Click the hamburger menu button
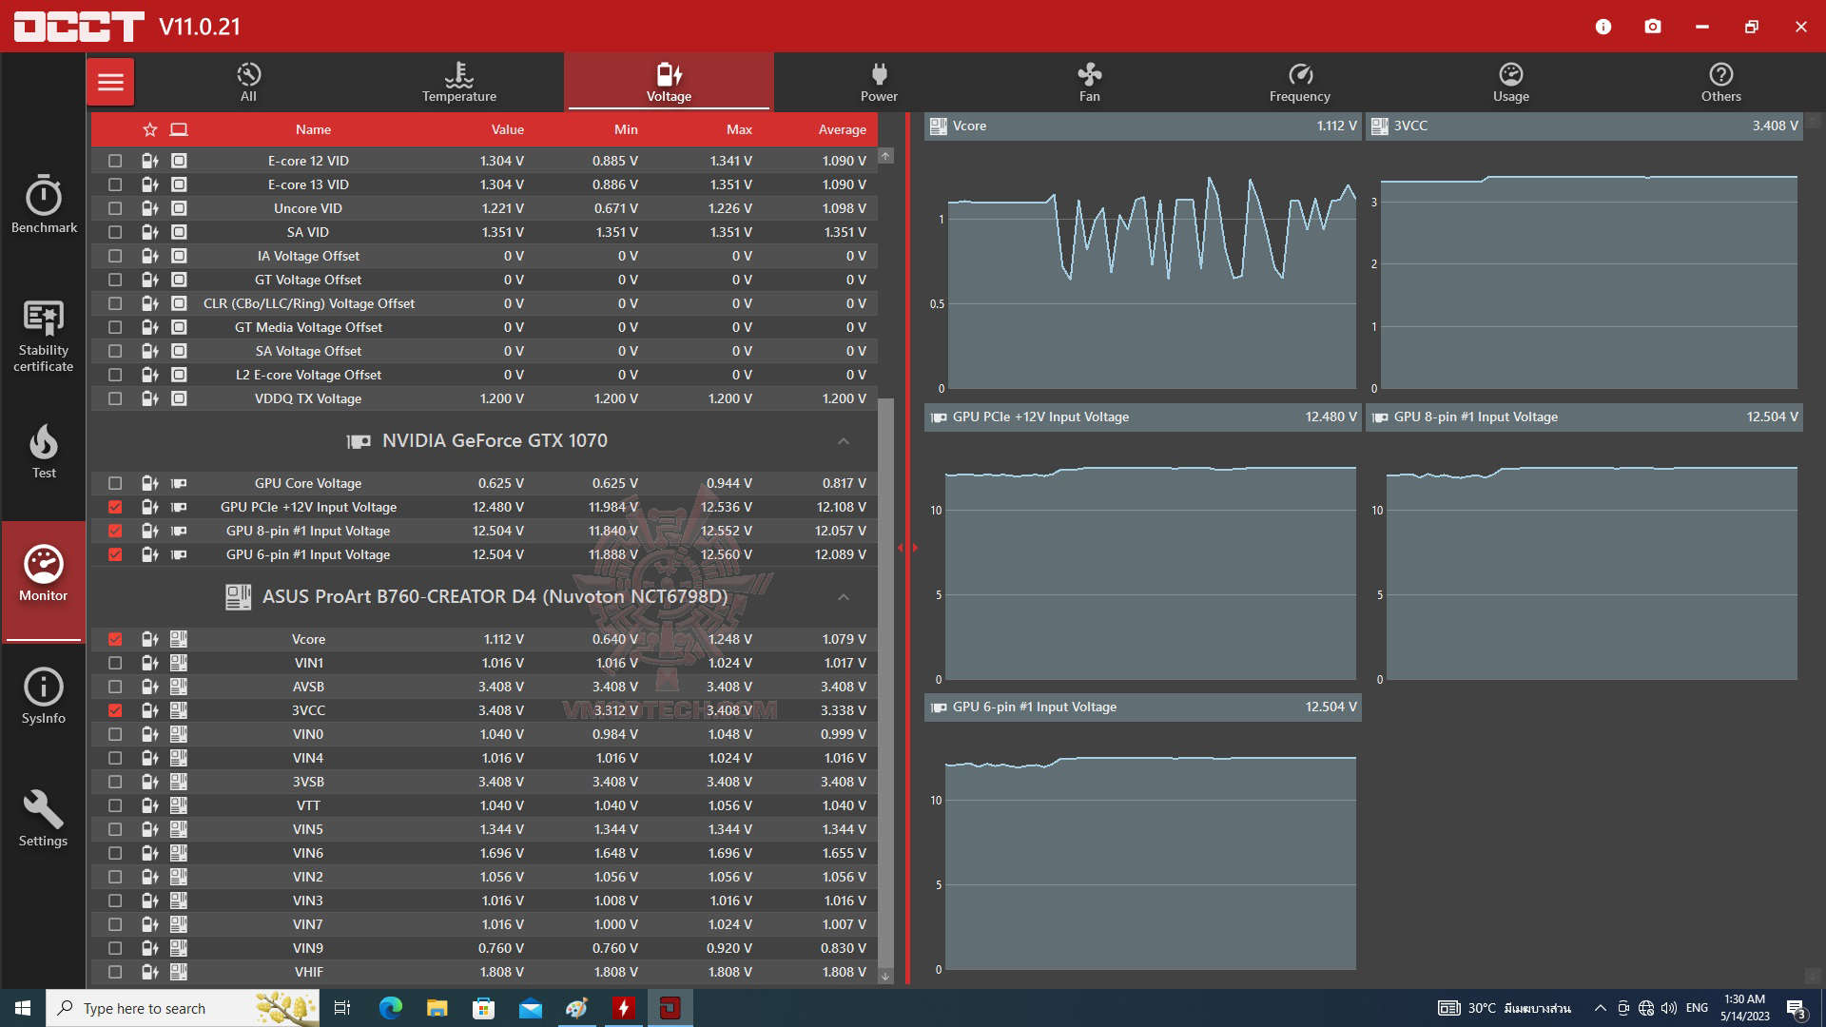The image size is (1826, 1027). [110, 82]
